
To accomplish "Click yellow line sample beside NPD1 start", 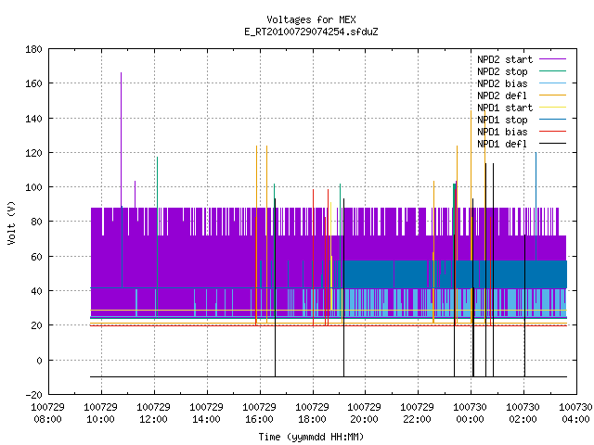I will tap(552, 108).
